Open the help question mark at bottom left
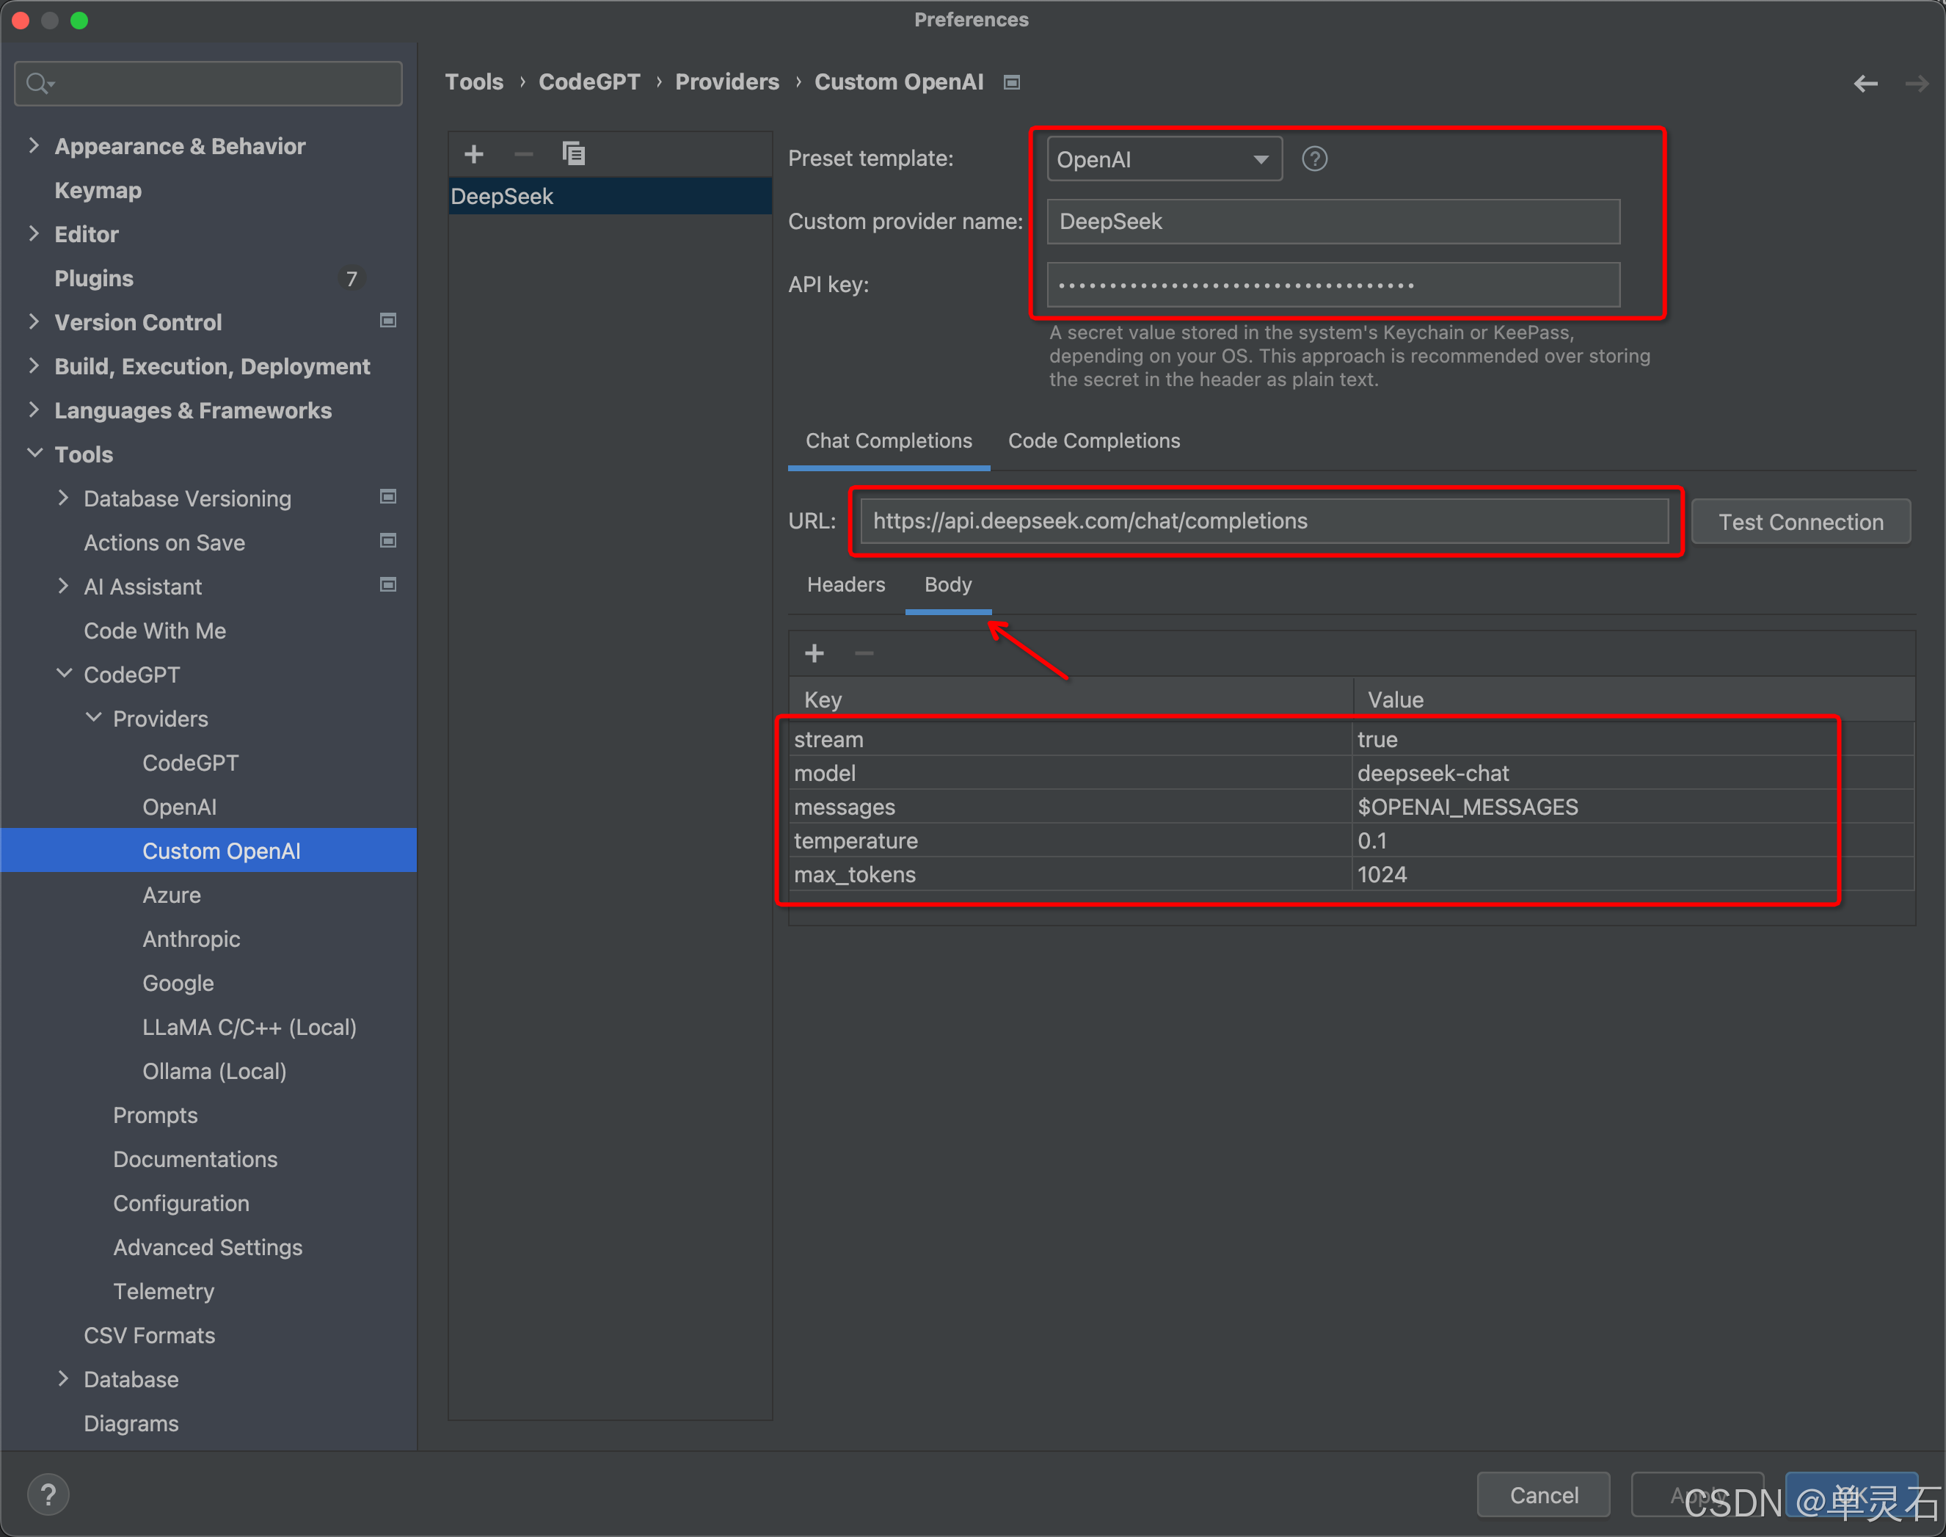 click(48, 1494)
